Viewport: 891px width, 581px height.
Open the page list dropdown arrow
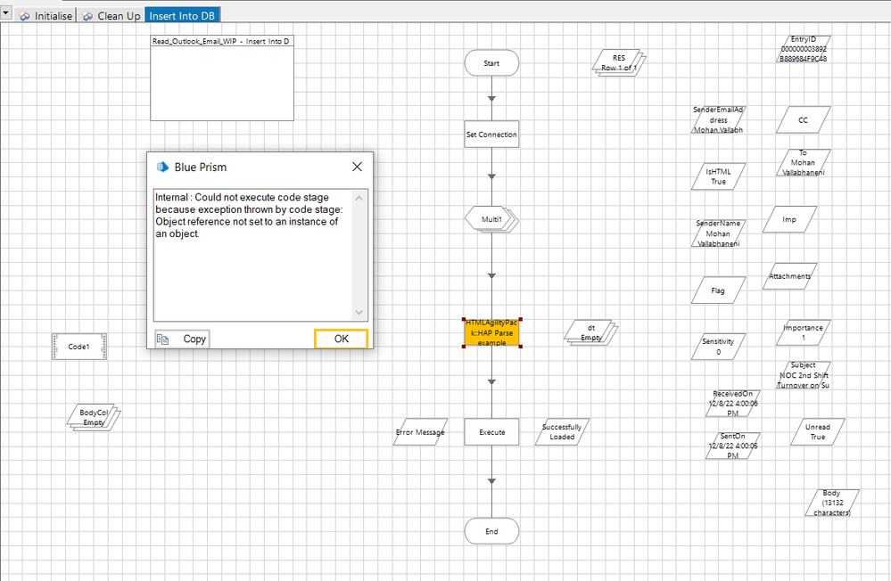click(5, 12)
